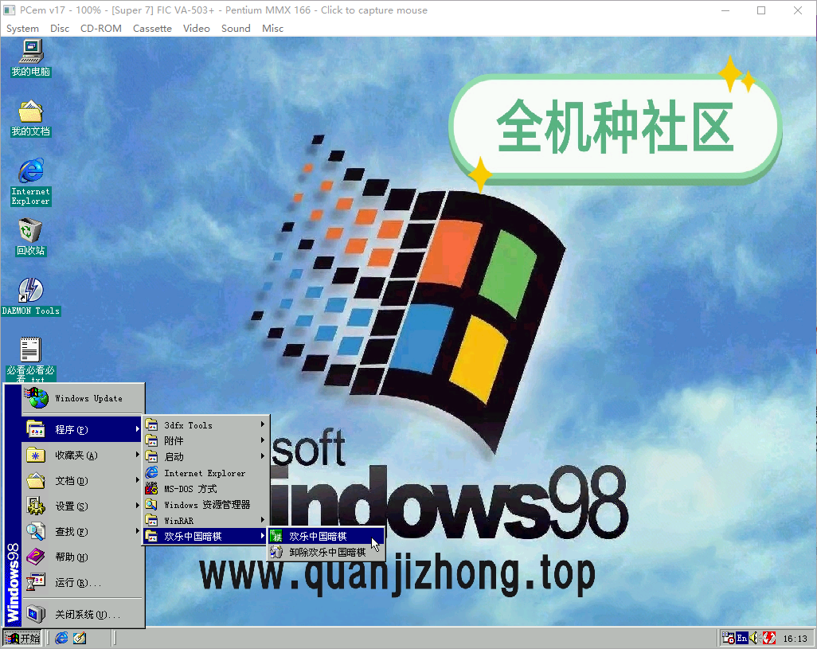Launch the Internet Explorer desktop icon
This screenshot has height=649, width=817.
coord(31,182)
